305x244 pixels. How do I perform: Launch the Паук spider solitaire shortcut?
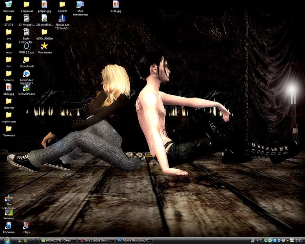pyautogui.click(x=26, y=228)
